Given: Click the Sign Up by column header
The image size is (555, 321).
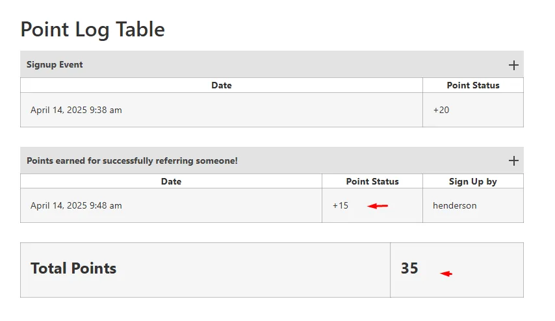Looking at the screenshot, I should coord(473,181).
